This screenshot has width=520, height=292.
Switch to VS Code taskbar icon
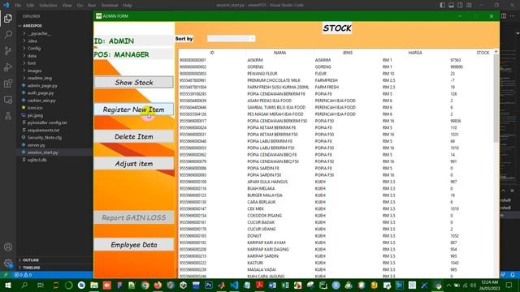tap(234, 286)
